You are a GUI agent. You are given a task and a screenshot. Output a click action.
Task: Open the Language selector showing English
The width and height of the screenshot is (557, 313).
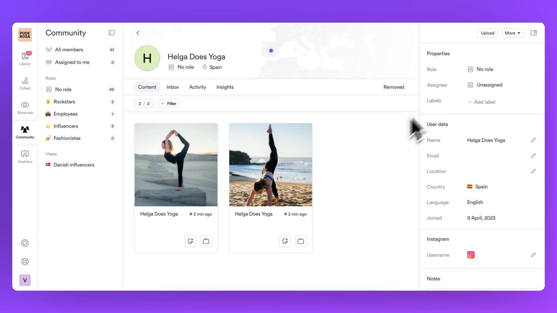tap(475, 202)
